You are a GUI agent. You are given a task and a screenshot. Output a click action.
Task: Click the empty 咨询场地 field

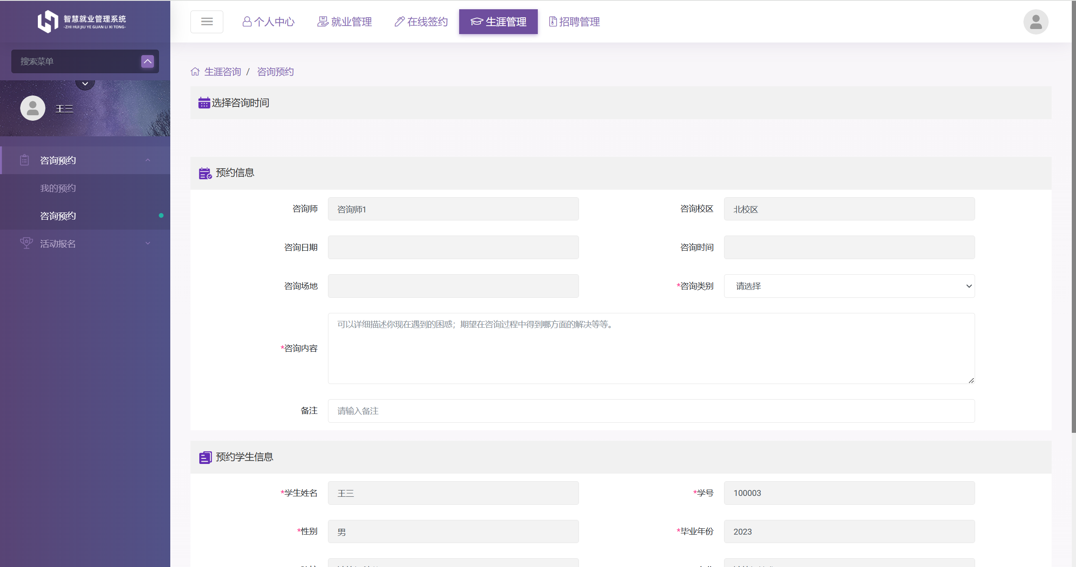(453, 286)
